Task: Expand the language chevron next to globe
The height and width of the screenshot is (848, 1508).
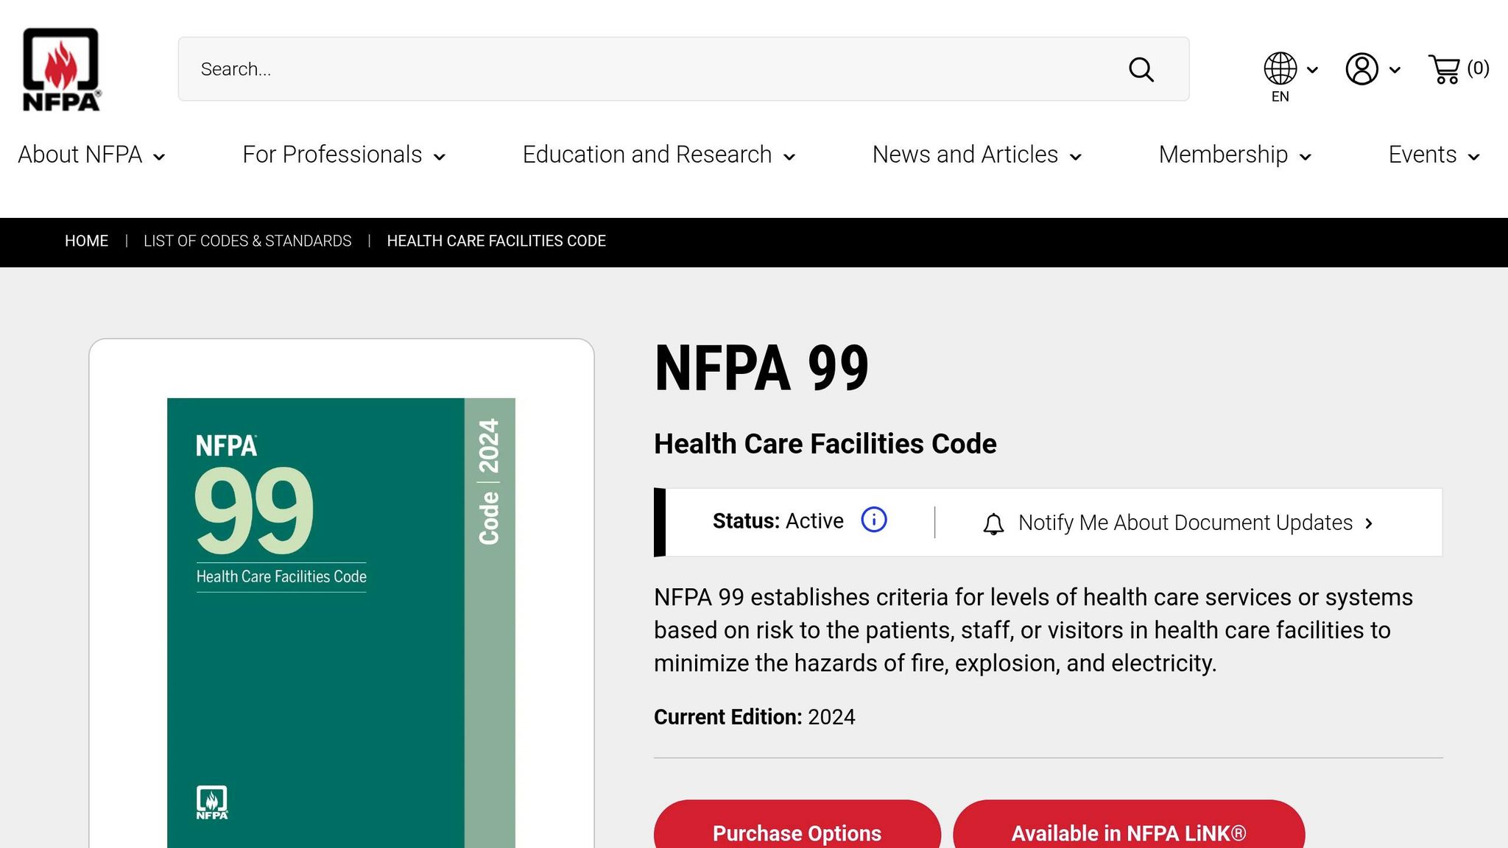Action: coord(1312,70)
